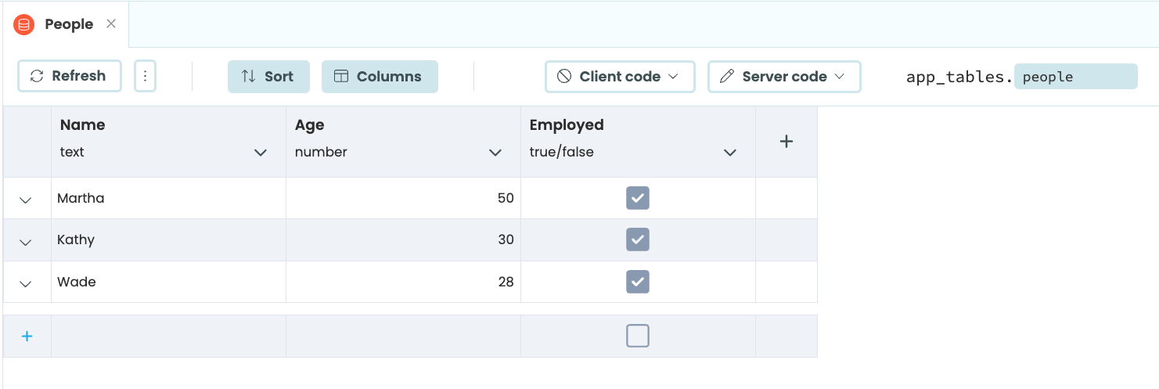Add a new row with blue plus icon
This screenshot has height=389, width=1159.
(27, 336)
